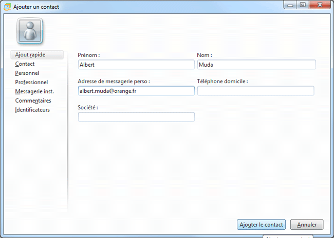Focus the Adresse de messagerie perso field
334x238 pixels.
coord(136,91)
